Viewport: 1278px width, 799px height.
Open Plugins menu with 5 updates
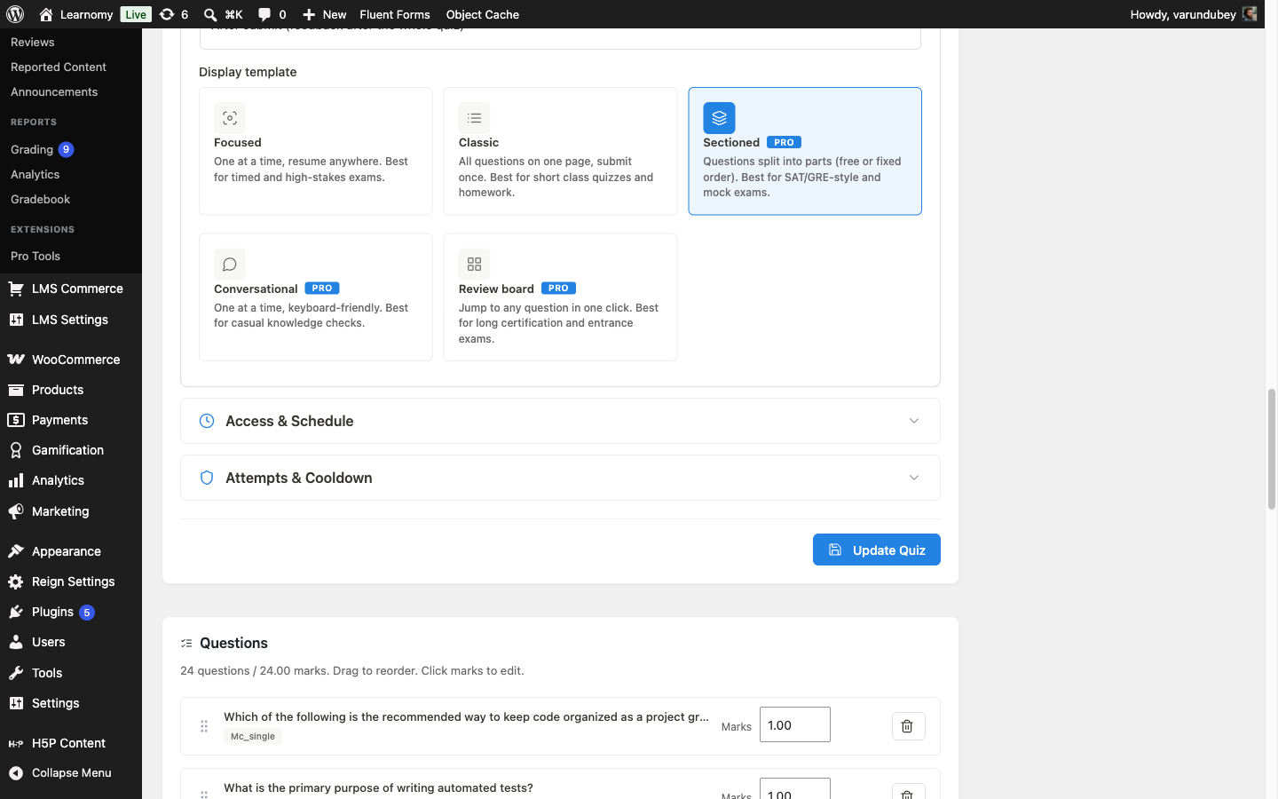pos(71,612)
